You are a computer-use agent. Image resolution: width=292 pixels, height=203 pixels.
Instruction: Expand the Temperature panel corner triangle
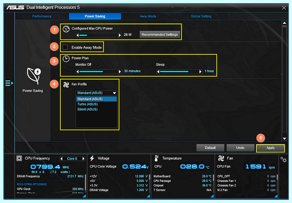[x=212, y=196]
